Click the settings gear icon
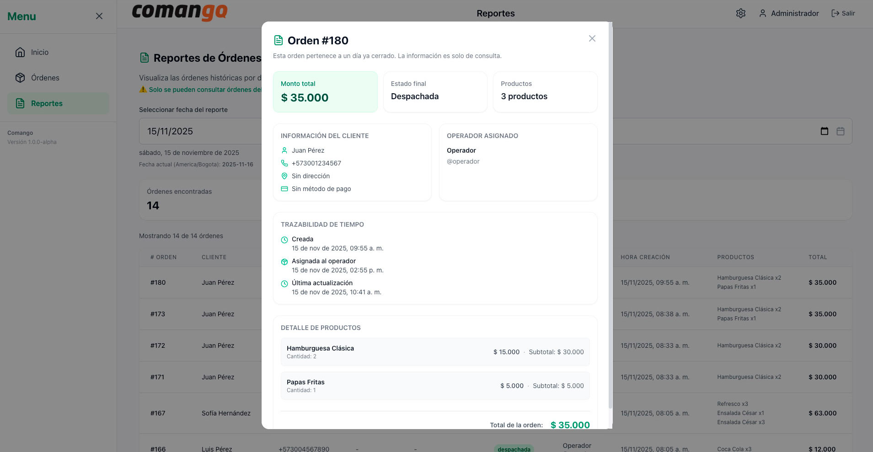 tap(740, 13)
